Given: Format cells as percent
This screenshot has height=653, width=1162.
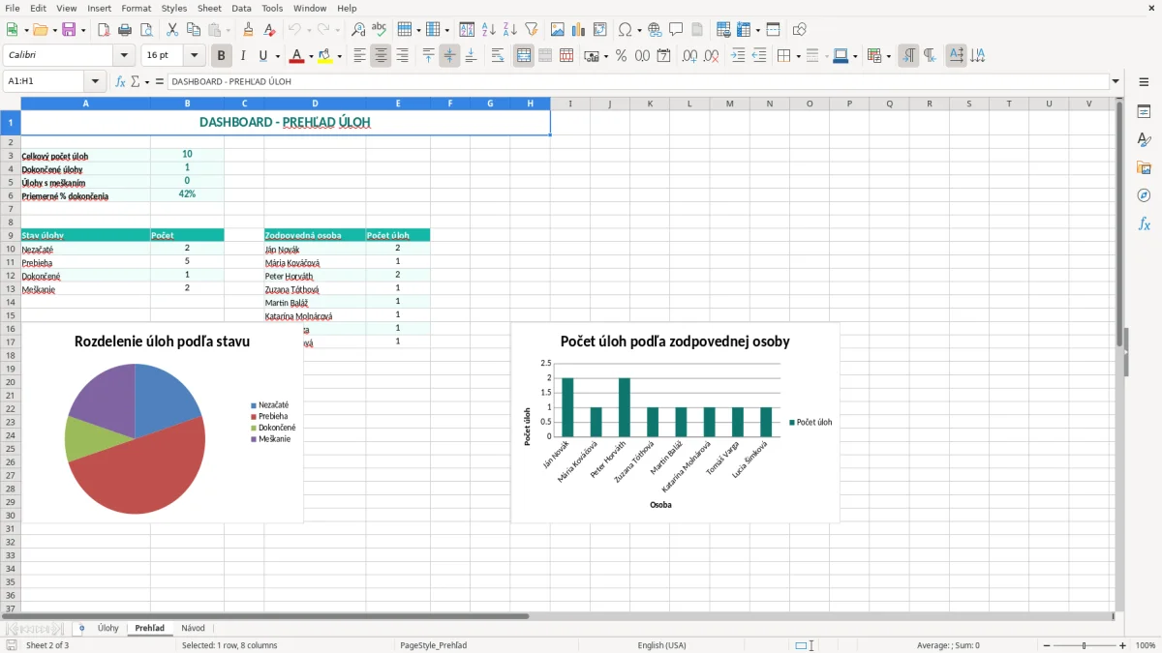Looking at the screenshot, I should tap(621, 56).
